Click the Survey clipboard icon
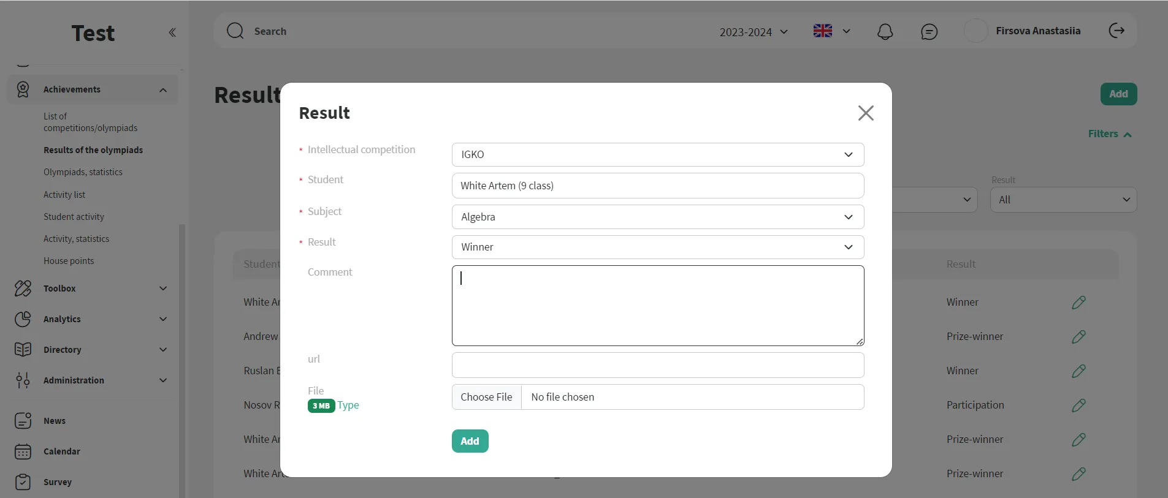The width and height of the screenshot is (1168, 498). [23, 482]
